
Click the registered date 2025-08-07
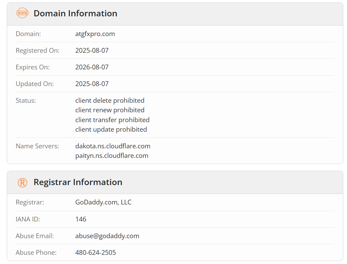point(92,50)
